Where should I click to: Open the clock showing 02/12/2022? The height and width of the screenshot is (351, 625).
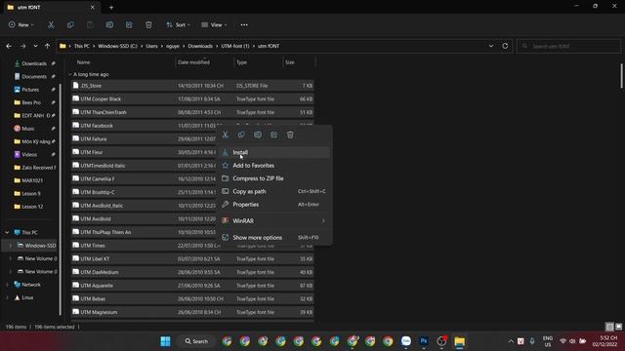coord(604,341)
